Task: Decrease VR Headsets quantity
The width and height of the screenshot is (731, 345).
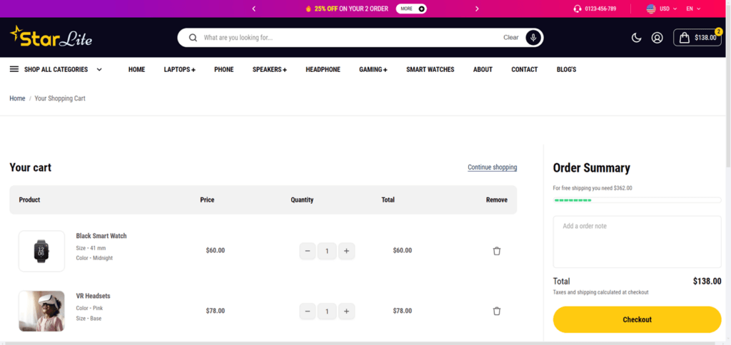Action: click(308, 311)
